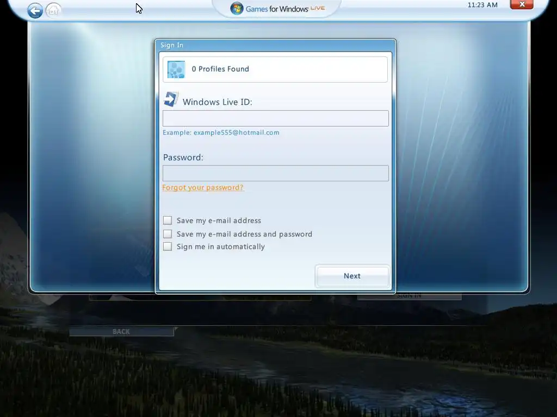This screenshot has height=417, width=557.
Task: Enable Save my e-mail address checkbox
Action: click(x=168, y=220)
